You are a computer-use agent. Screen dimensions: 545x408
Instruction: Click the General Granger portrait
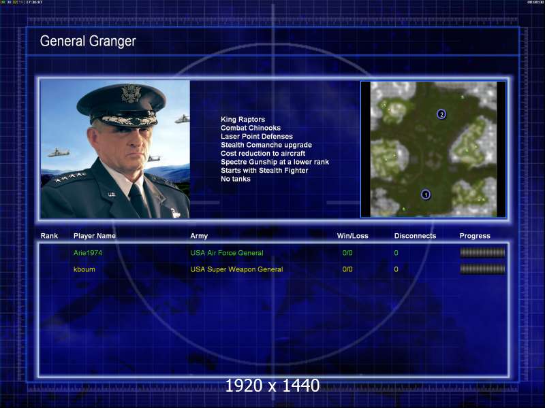tap(115, 149)
